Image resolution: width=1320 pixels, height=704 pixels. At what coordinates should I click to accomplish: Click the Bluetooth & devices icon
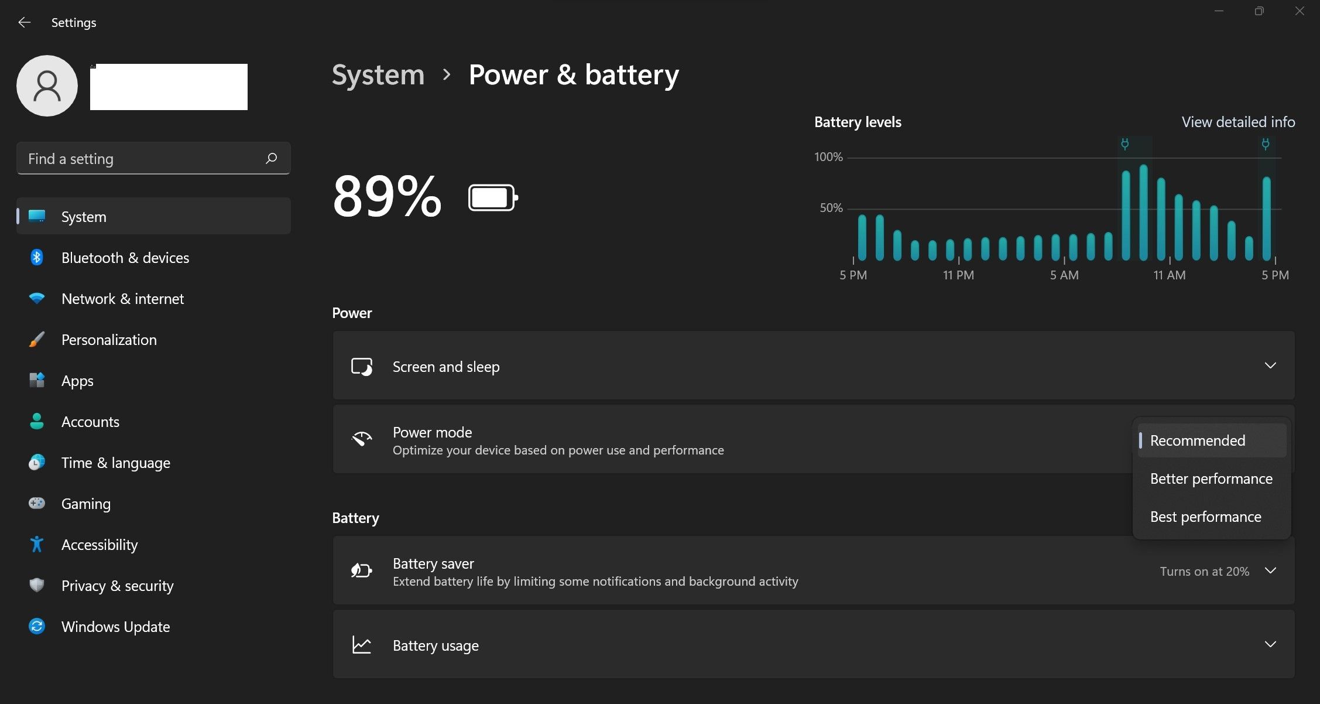(x=36, y=256)
